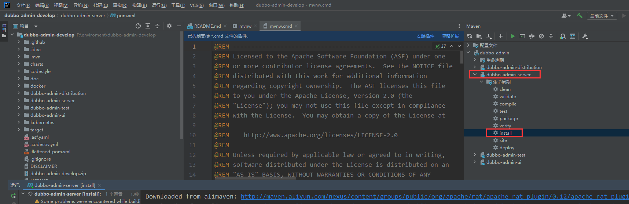
Task: Click 忽略扩展 link in notification bar
Action: point(450,36)
